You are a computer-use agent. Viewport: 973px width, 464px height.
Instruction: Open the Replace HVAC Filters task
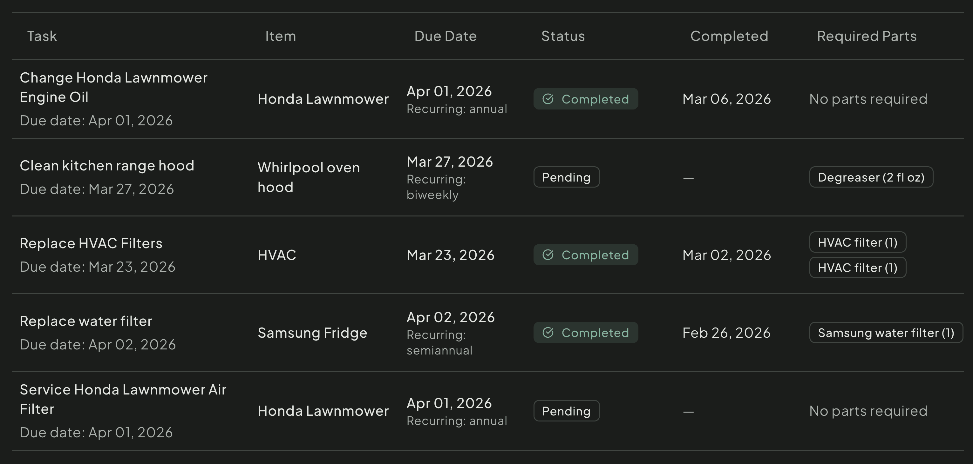(x=91, y=243)
